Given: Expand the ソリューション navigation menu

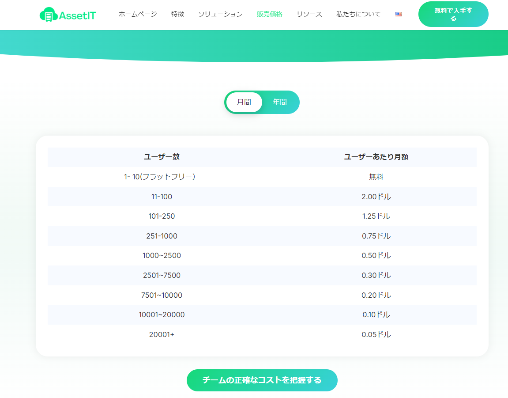Looking at the screenshot, I should coord(220,14).
